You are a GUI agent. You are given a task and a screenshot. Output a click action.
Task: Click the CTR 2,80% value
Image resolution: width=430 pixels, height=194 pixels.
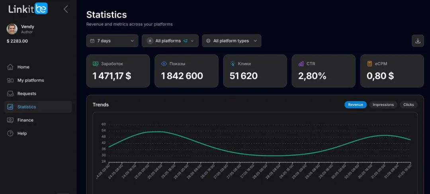(x=313, y=76)
